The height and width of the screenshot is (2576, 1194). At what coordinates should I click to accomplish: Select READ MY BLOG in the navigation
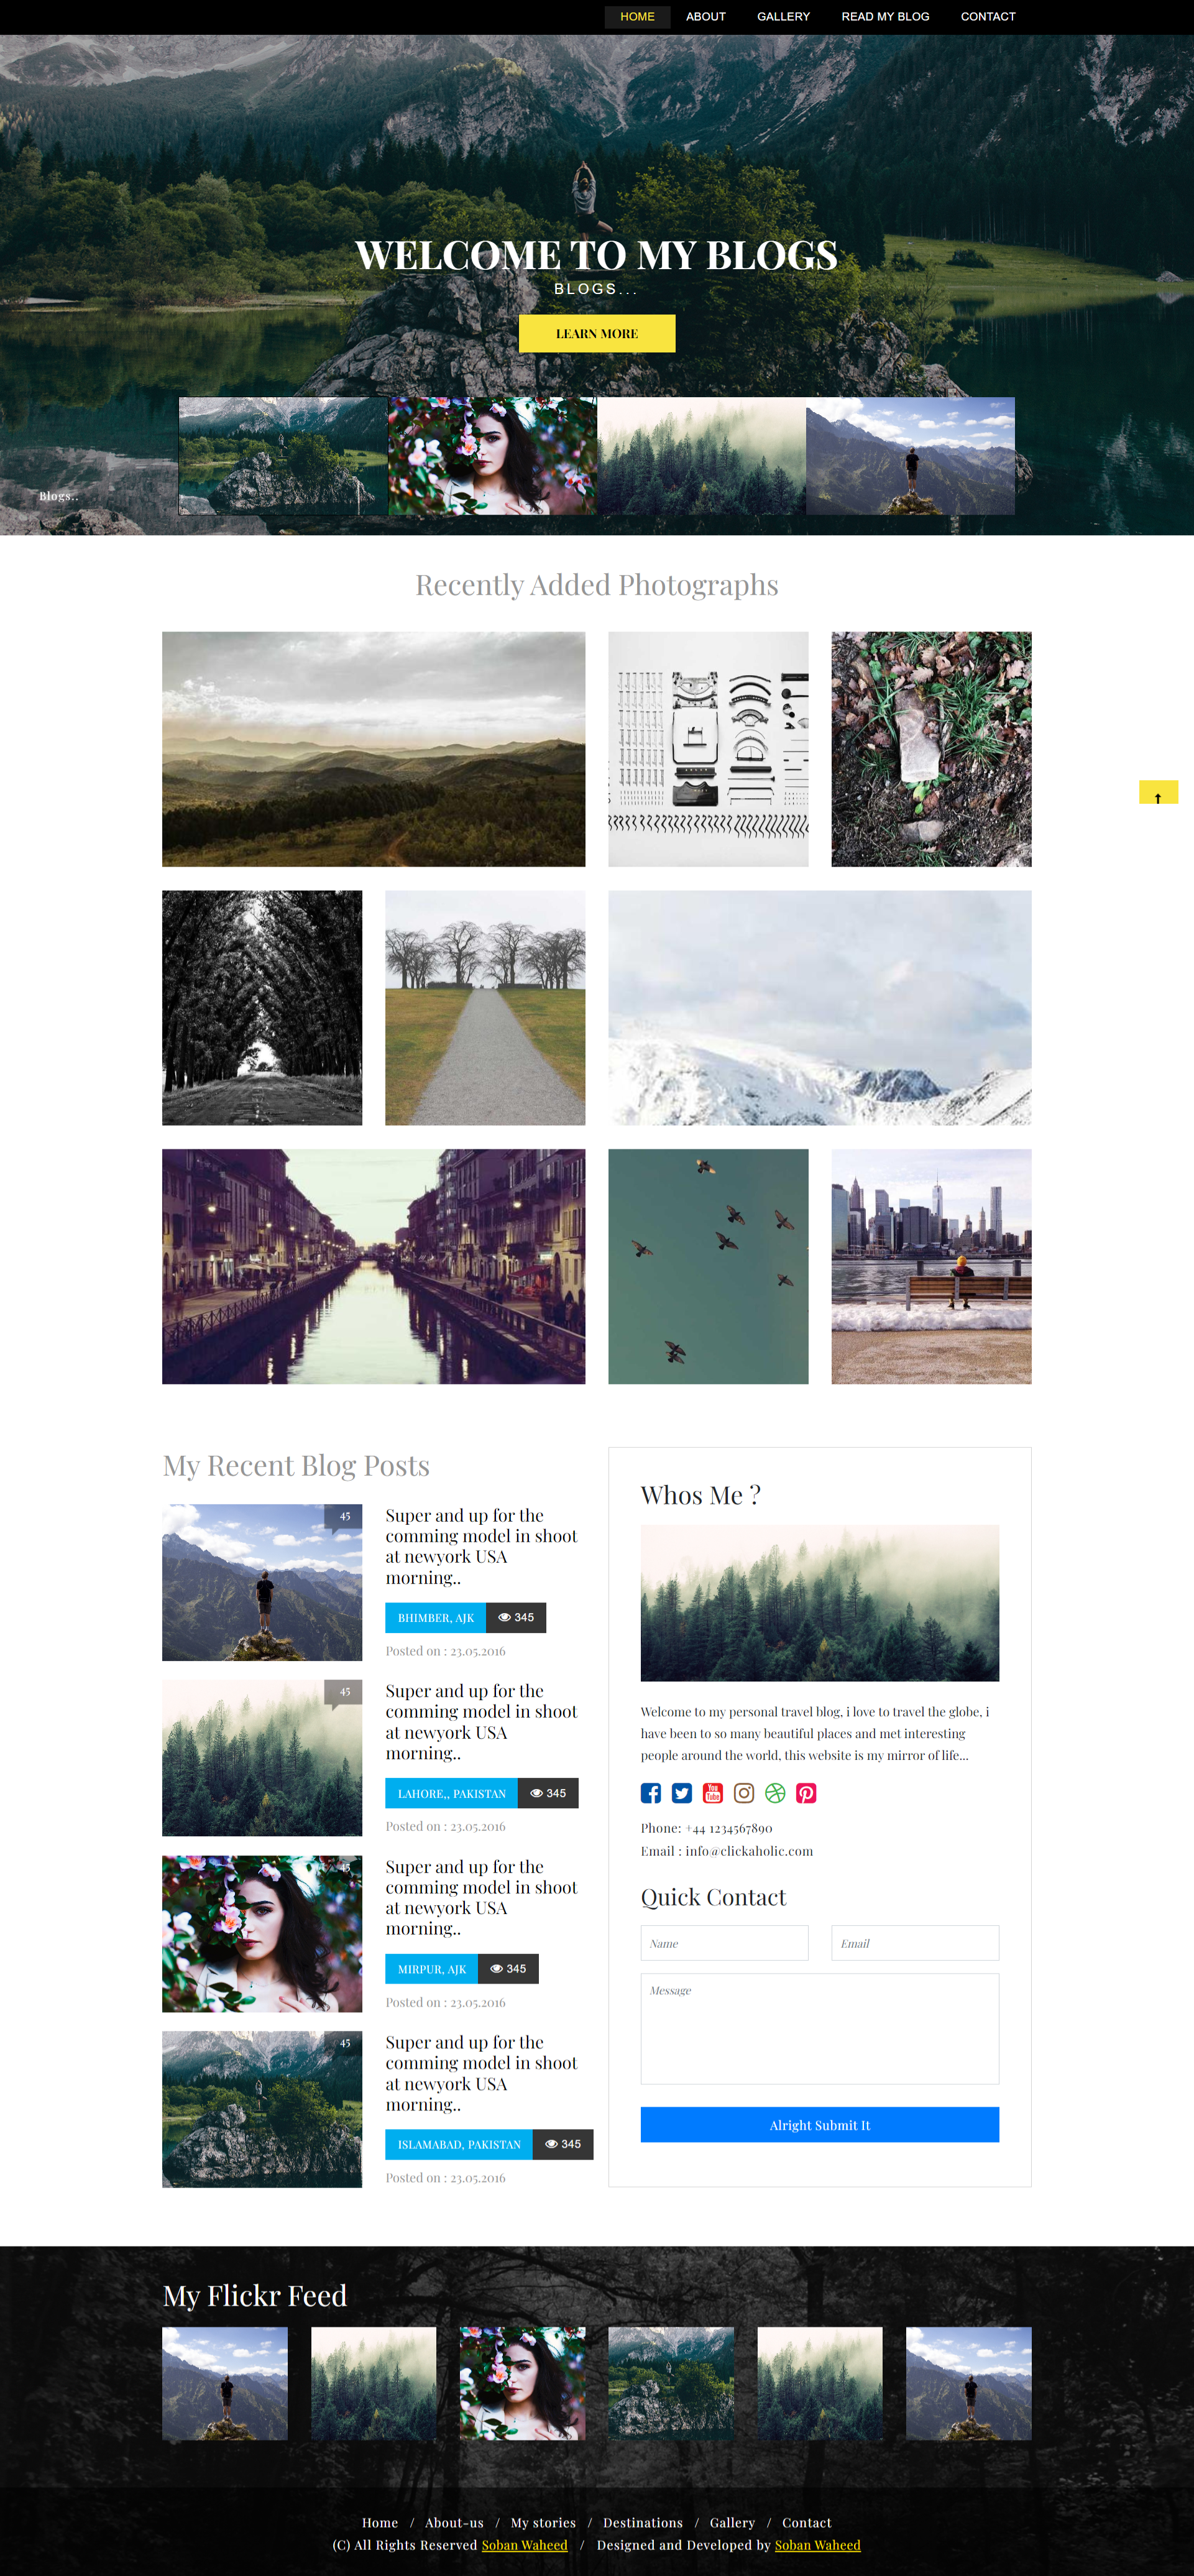pyautogui.click(x=885, y=16)
